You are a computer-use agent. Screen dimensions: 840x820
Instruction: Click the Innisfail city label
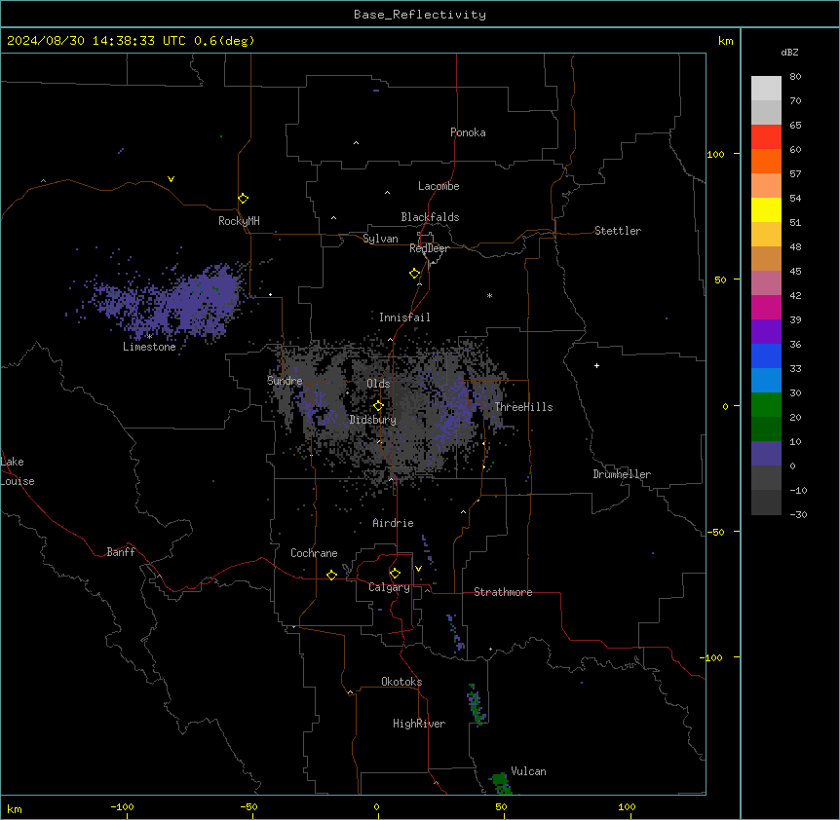(404, 317)
